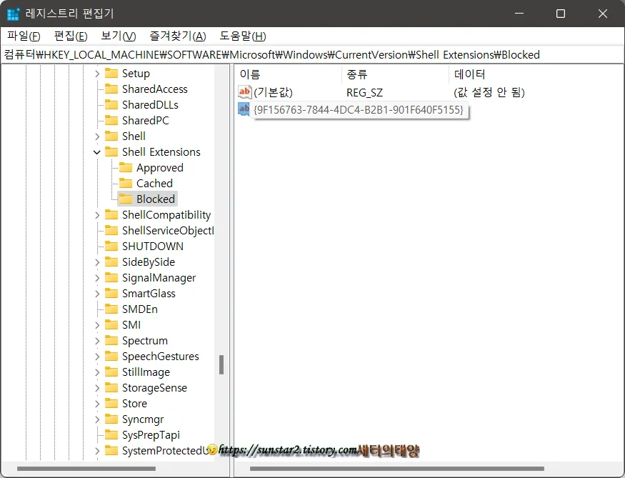Click the ab icon of the GUID value

(243, 109)
